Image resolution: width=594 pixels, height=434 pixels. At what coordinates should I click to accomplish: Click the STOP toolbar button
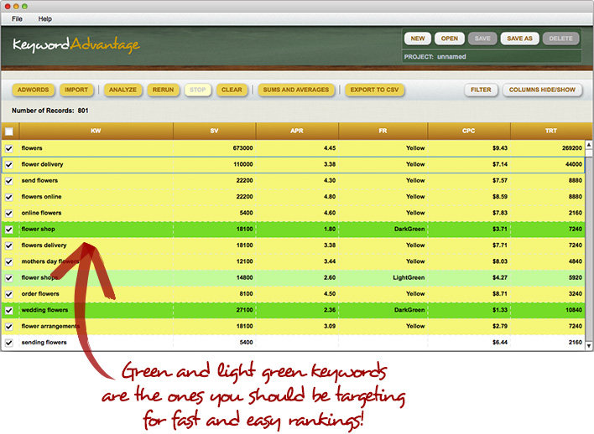197,90
